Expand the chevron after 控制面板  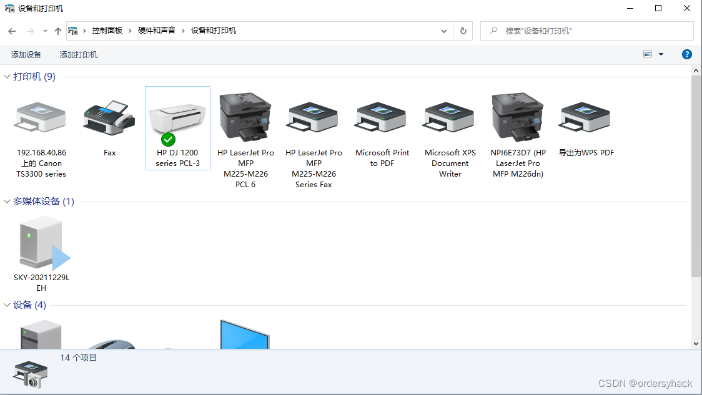coord(130,31)
